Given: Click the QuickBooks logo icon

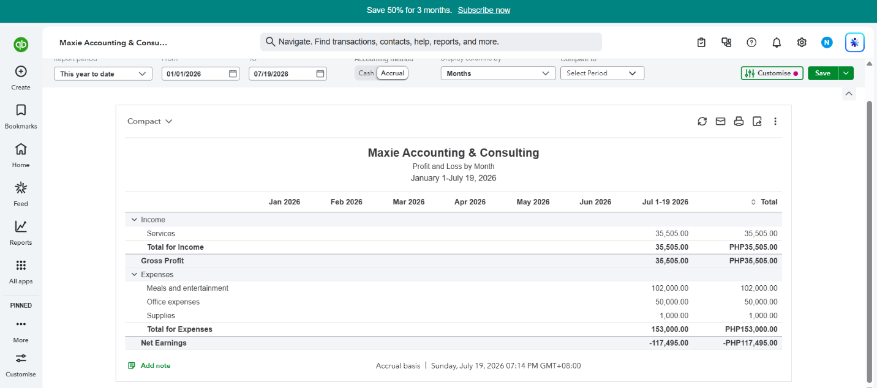Looking at the screenshot, I should point(21,45).
